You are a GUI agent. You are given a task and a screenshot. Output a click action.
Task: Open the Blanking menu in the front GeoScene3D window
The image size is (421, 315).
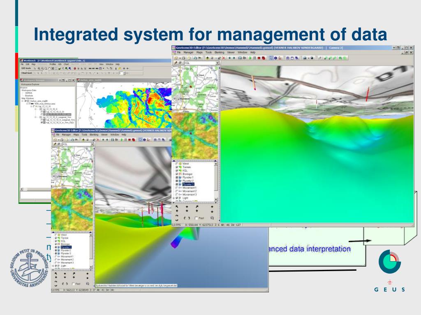pos(219,52)
